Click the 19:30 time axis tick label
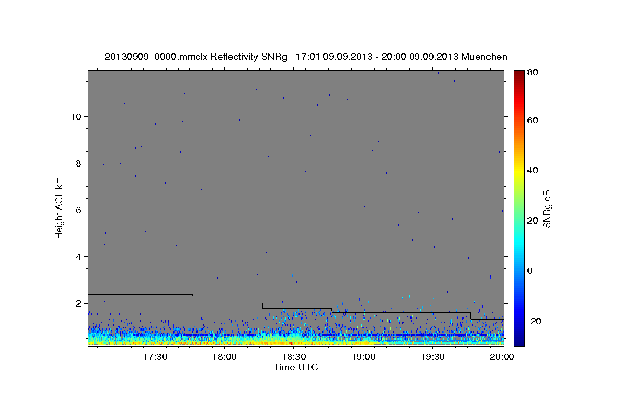 [432, 357]
